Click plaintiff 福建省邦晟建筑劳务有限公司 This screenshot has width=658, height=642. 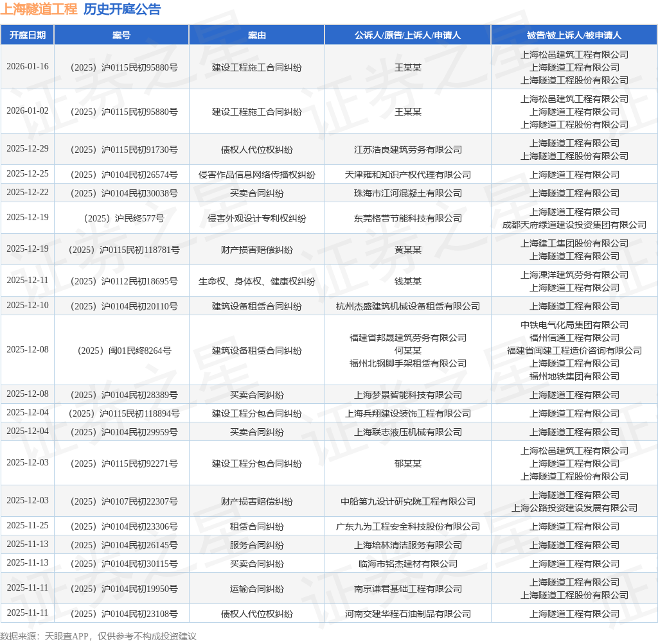[x=408, y=338]
